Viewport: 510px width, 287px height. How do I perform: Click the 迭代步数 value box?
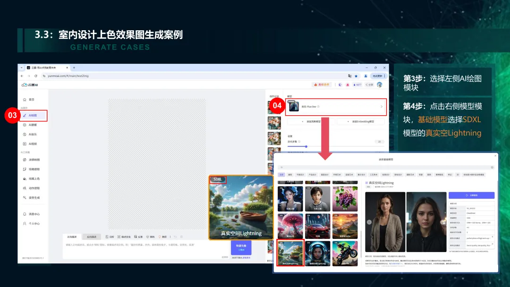(x=379, y=142)
